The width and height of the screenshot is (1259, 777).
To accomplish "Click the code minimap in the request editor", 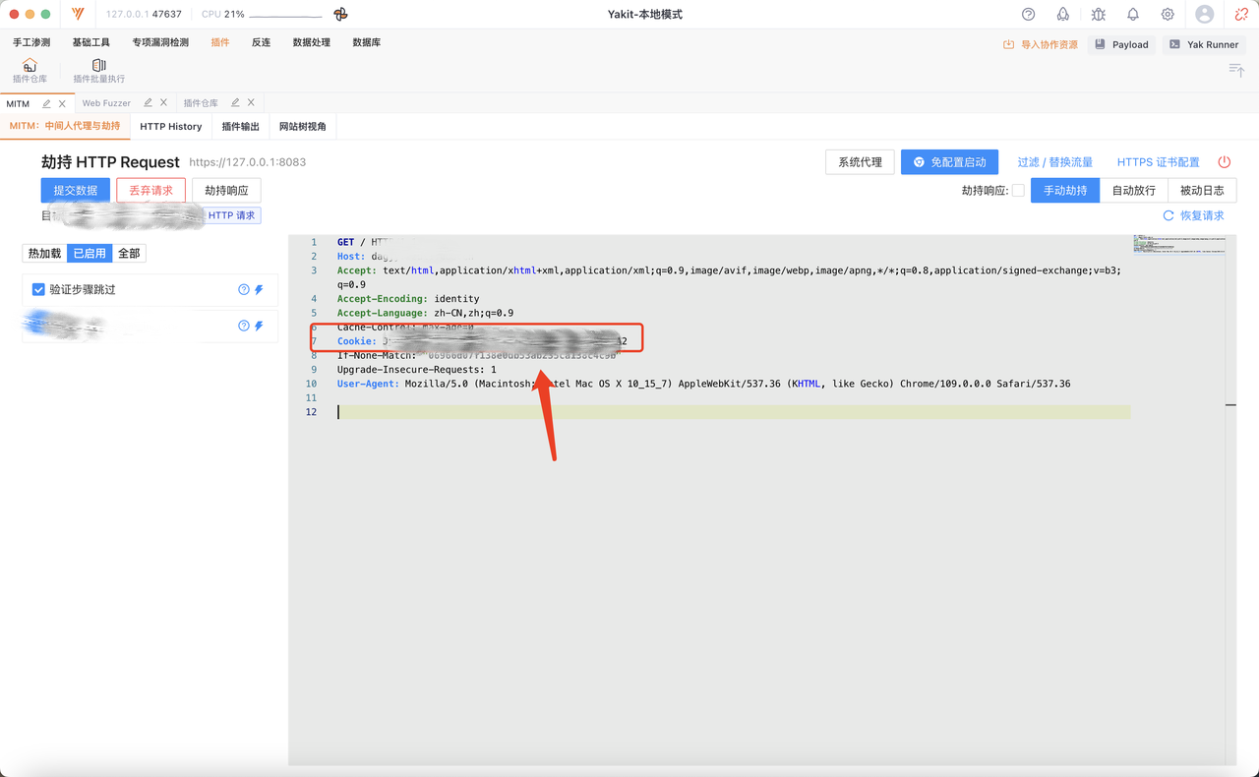I will 1178,245.
